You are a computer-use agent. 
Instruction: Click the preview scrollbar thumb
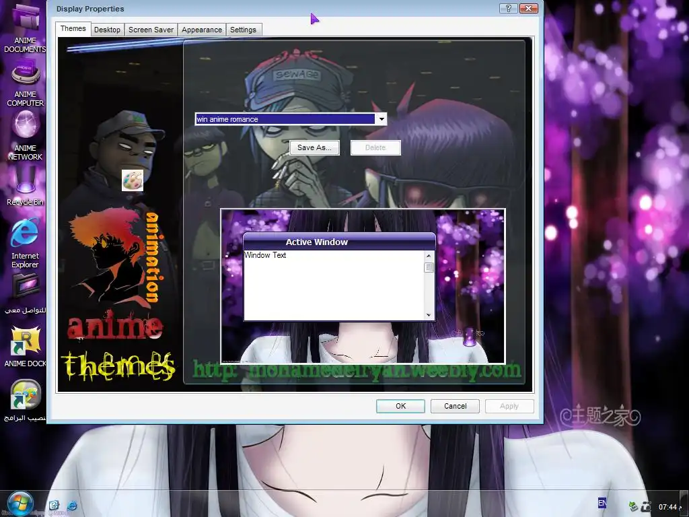click(x=429, y=267)
